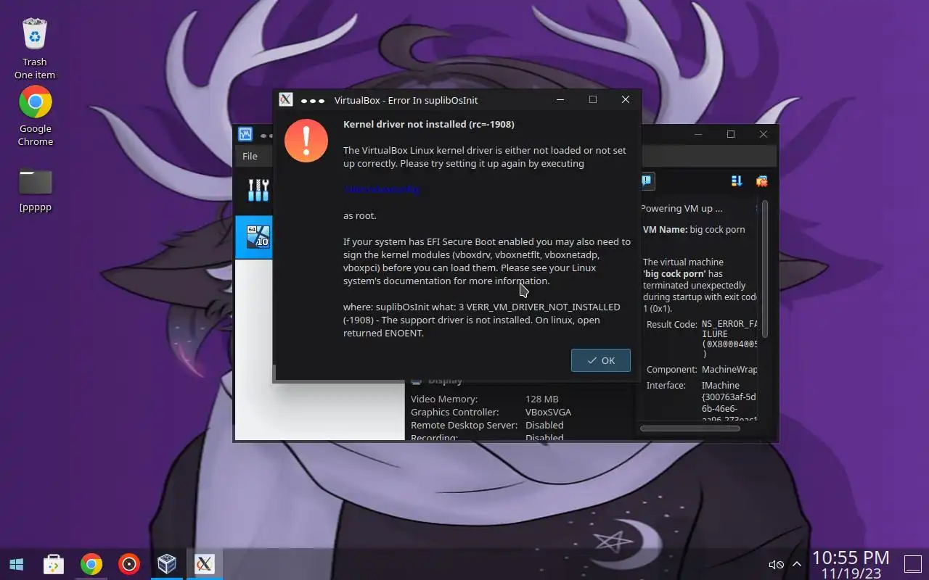Minimize the VirtualBox error dialog
Viewport: 929px width, 580px height.
560,99
